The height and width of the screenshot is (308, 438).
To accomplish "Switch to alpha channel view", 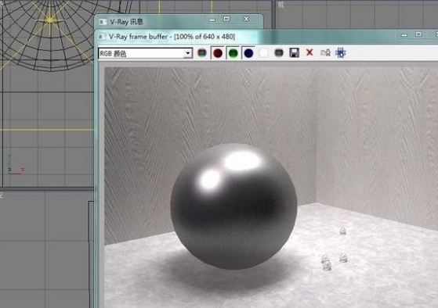I will pos(263,53).
